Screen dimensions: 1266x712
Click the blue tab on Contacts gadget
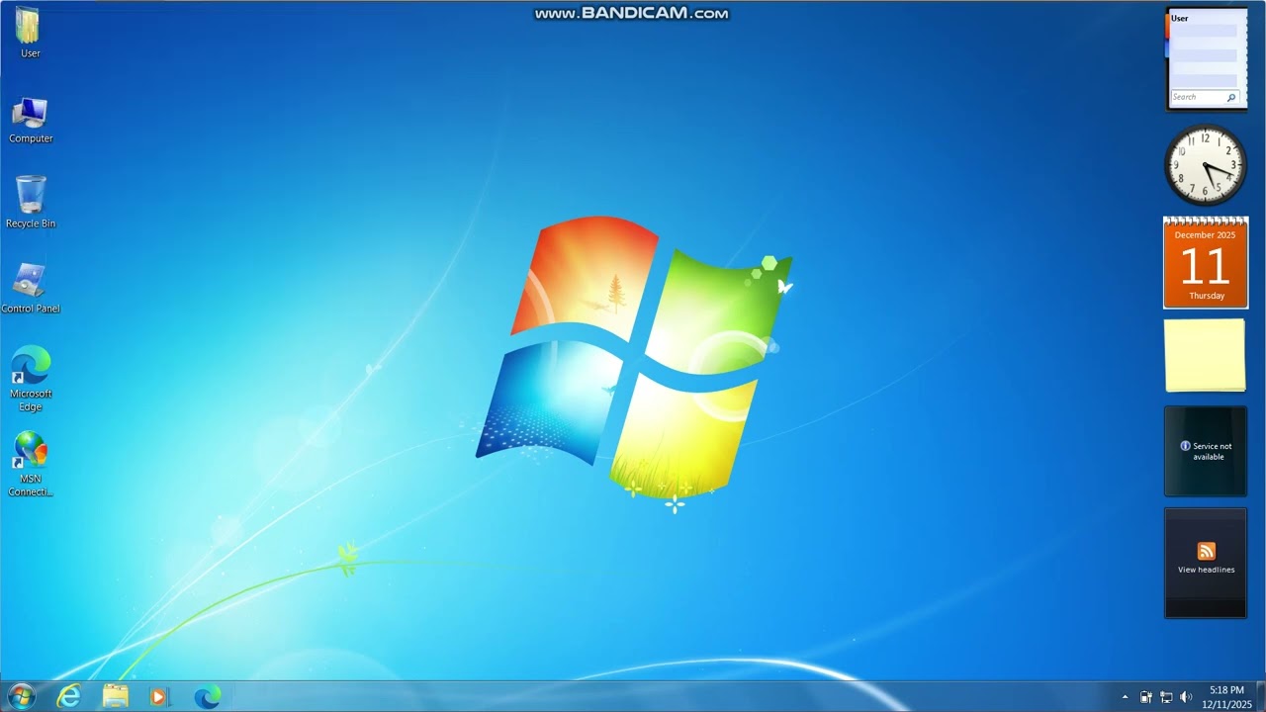tap(1168, 48)
